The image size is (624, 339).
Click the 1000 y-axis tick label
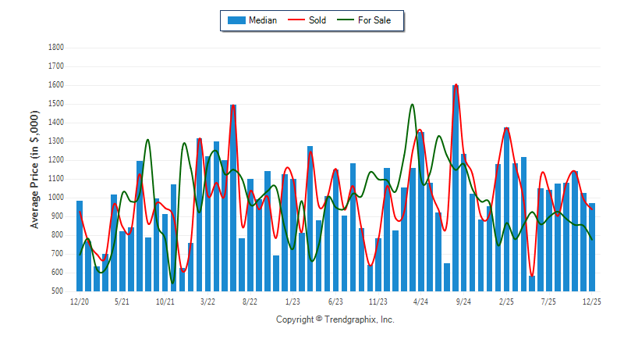[x=55, y=198]
